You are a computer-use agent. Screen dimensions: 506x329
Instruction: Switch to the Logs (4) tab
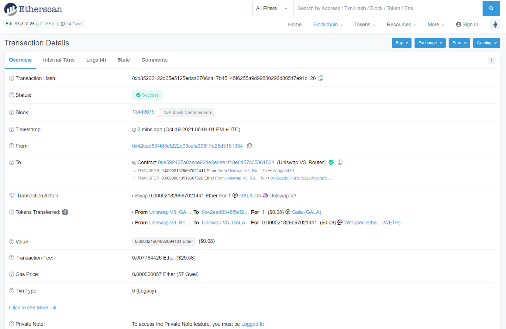point(96,60)
